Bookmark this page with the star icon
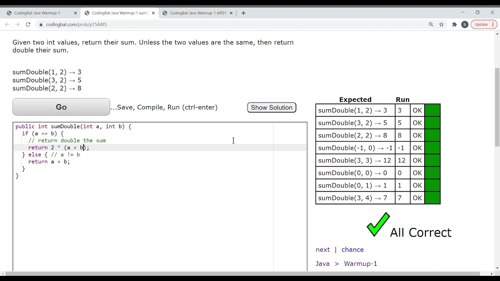 pos(441,24)
